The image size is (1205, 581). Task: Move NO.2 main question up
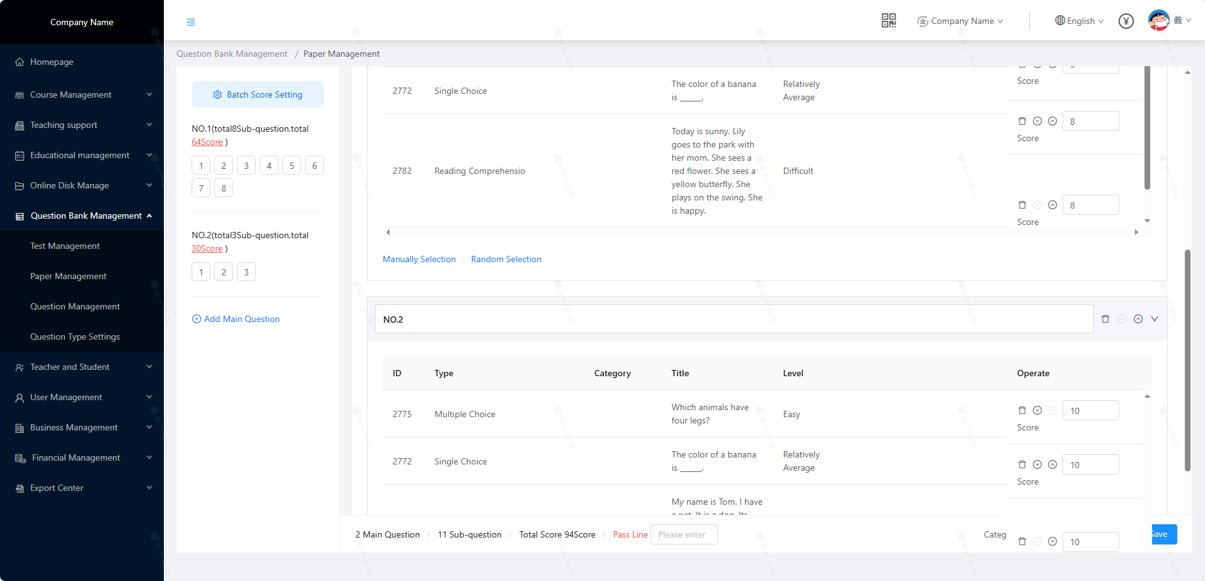point(1138,319)
